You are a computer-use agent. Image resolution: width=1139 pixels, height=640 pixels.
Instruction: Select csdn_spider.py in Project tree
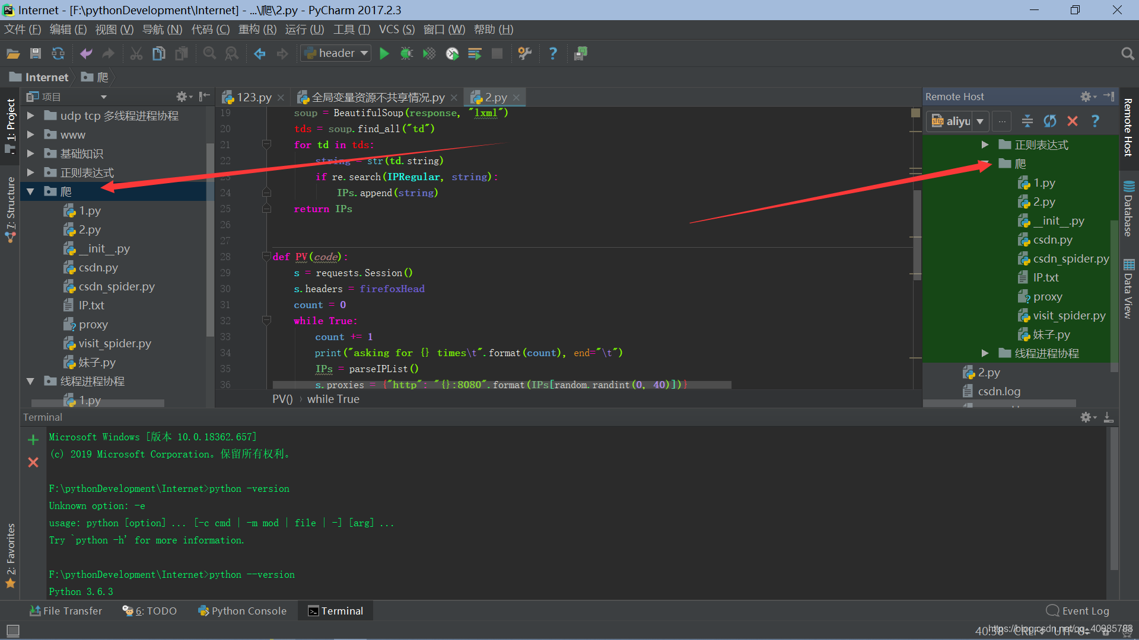(x=109, y=287)
